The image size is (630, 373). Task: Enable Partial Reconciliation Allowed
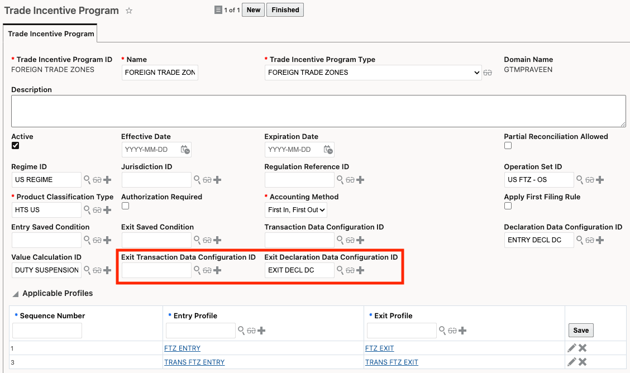[508, 145]
